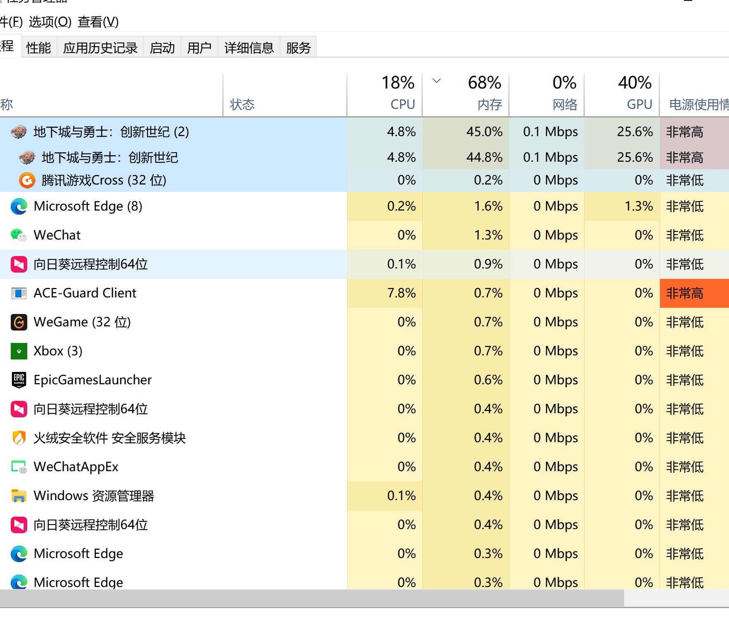Click the orange 非常高 cell for ACE-Guard

pyautogui.click(x=695, y=293)
